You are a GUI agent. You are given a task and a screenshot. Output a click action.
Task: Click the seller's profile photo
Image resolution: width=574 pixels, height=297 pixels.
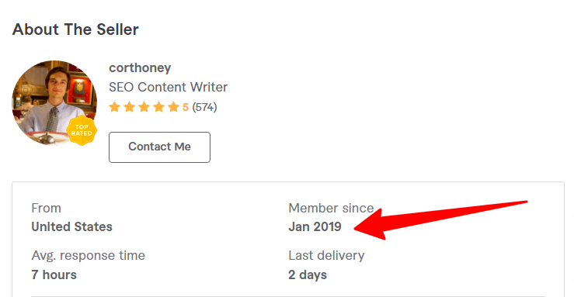coord(54,102)
